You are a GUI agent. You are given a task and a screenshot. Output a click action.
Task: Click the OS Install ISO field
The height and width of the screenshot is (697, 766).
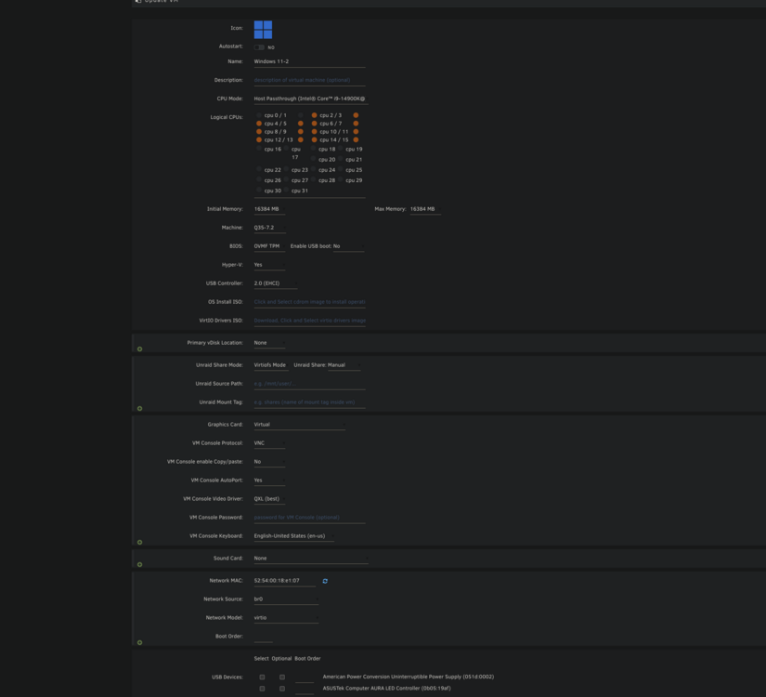(x=310, y=303)
